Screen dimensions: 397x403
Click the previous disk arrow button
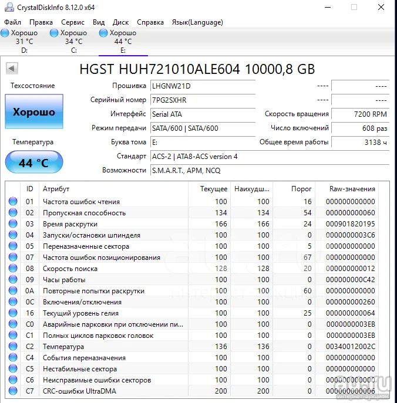[x=12, y=69]
